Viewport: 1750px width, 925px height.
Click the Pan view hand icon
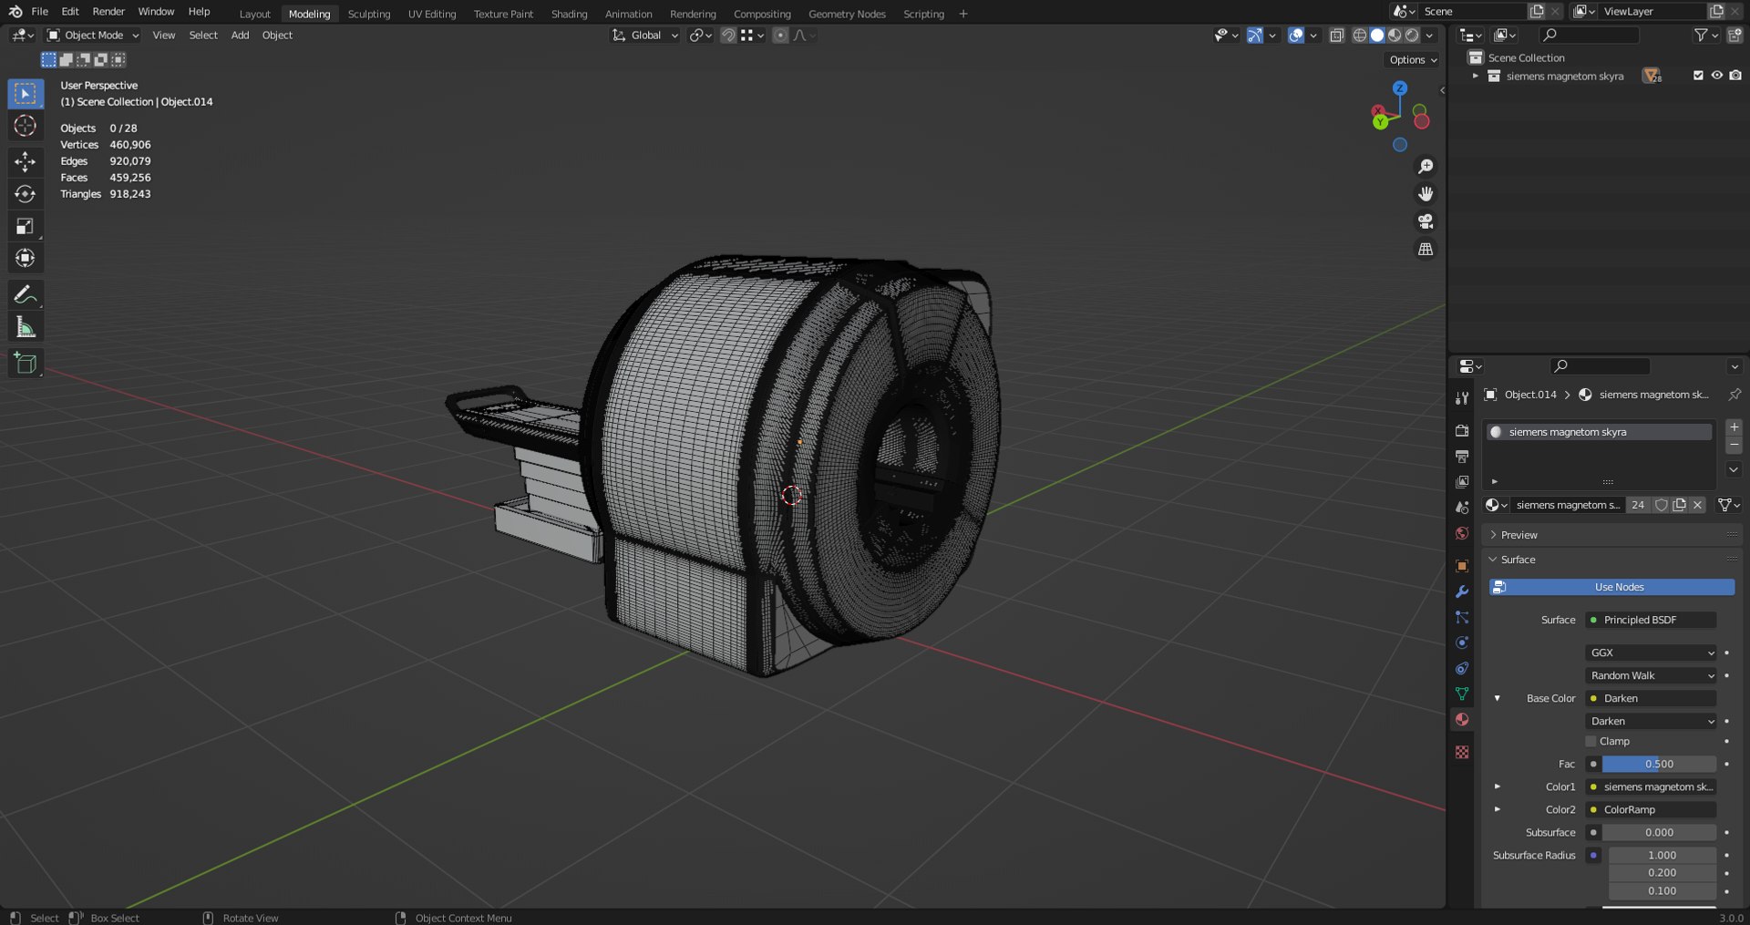pos(1426,194)
